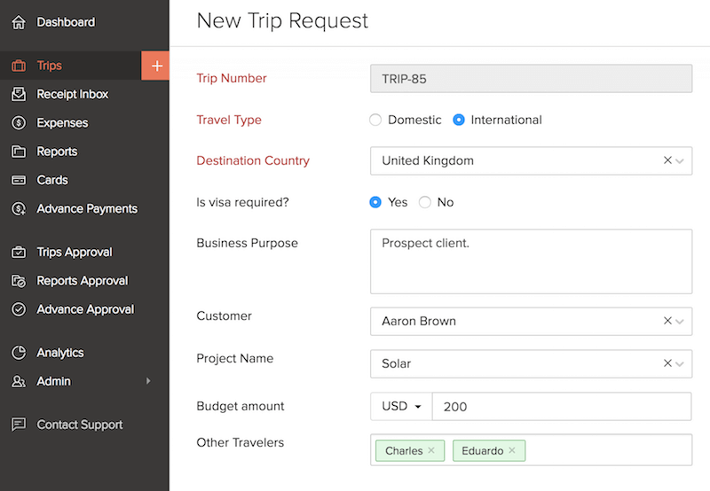Click the Advance Payments icon
This screenshot has height=491, width=710.
pyautogui.click(x=19, y=209)
